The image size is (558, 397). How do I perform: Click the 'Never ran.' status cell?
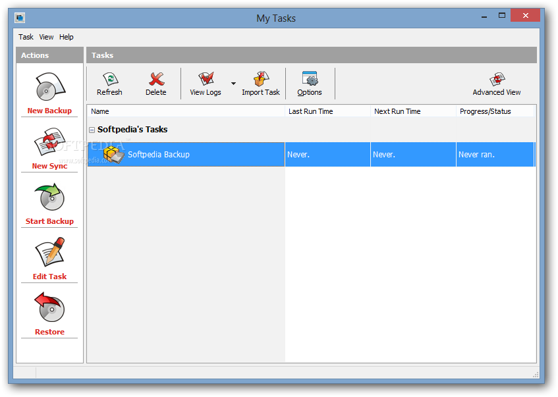click(x=495, y=154)
